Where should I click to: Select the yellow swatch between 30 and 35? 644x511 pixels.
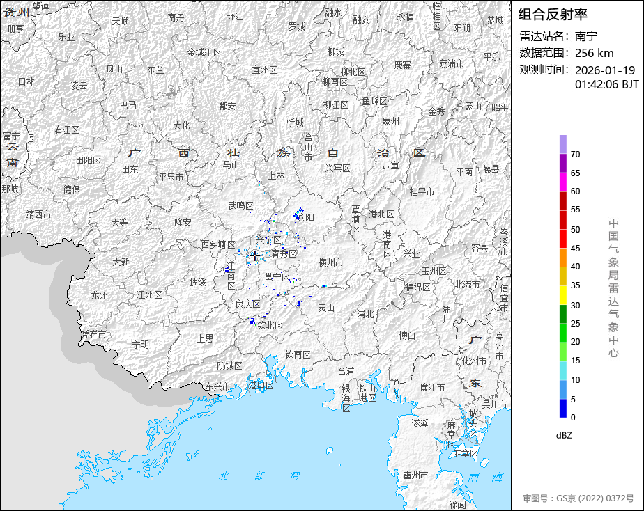[x=562, y=295]
